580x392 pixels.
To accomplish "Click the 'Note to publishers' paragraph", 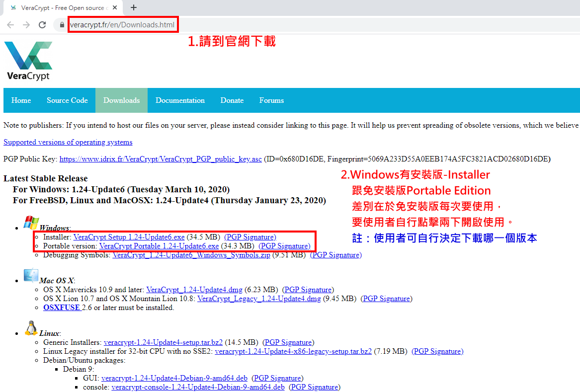I will pos(291,125).
